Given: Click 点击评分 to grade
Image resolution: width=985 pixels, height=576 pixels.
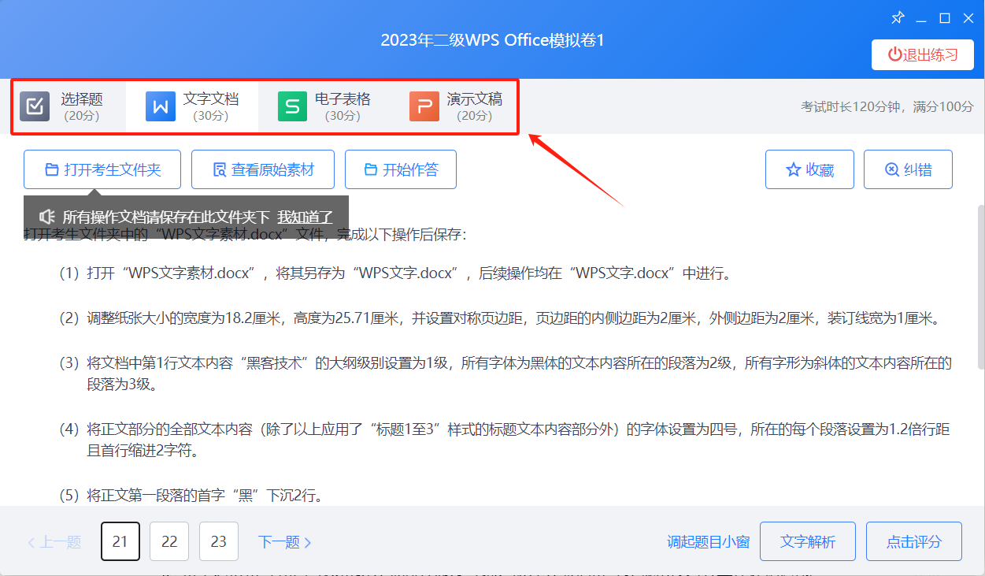Looking at the screenshot, I should pyautogui.click(x=913, y=541).
